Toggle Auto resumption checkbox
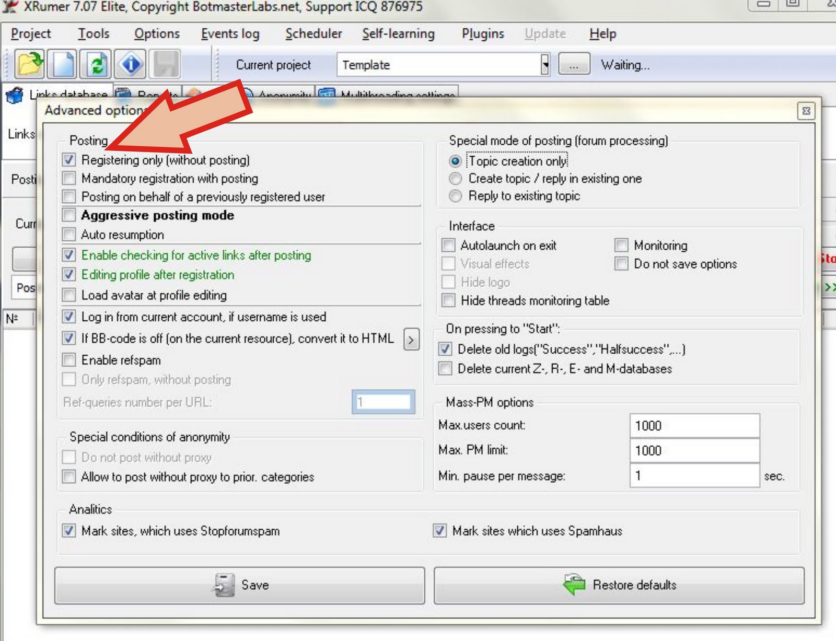Screen dimensions: 836x641 click(x=68, y=234)
